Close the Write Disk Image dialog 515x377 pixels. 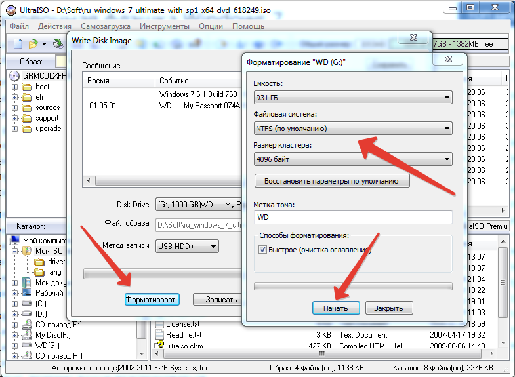pos(413,37)
